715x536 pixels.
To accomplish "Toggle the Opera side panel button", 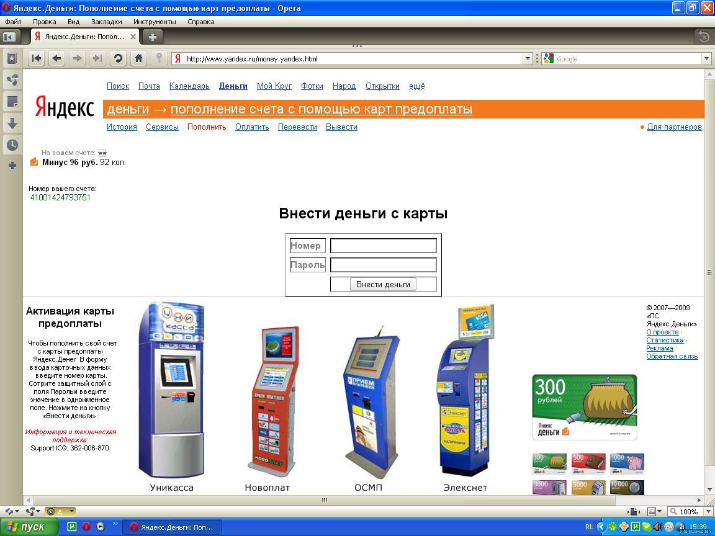I will tap(9, 37).
